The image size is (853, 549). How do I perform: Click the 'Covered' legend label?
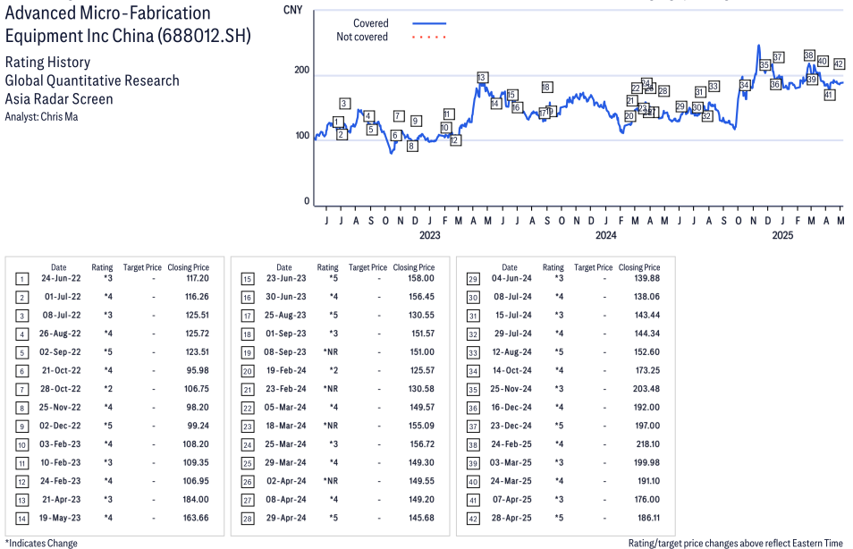370,23
